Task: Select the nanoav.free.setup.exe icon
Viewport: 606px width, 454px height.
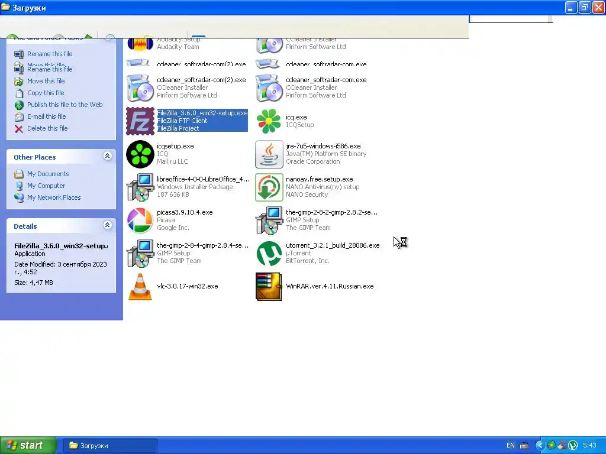Action: pos(269,187)
